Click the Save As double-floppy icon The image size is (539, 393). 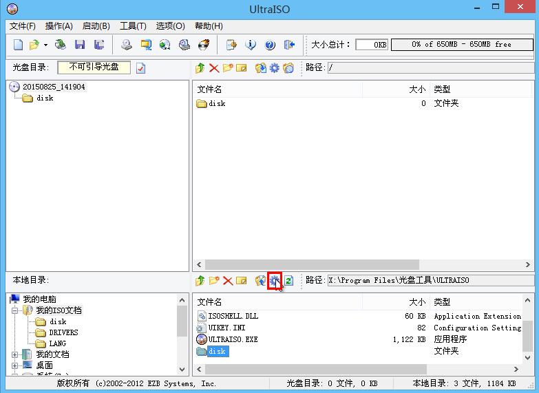[99, 45]
